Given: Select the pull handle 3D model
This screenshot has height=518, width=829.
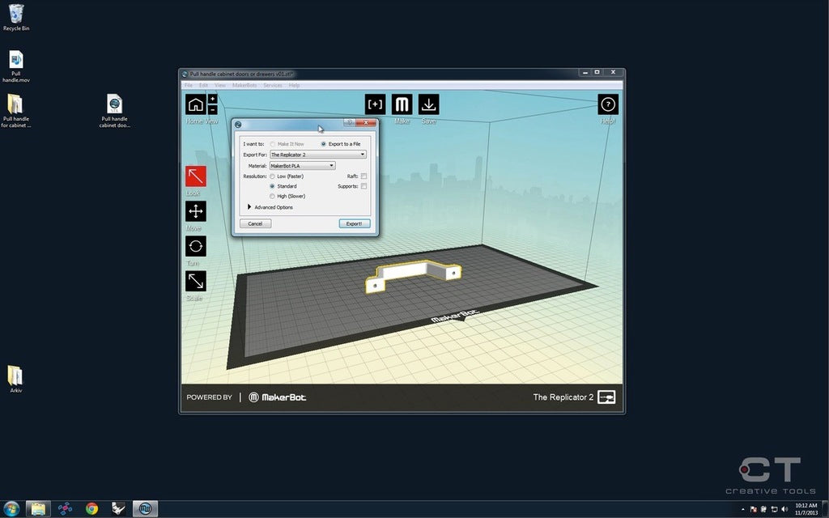Looking at the screenshot, I should pos(413,276).
